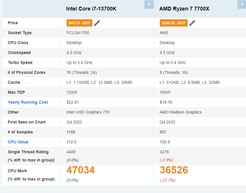
Task: Edit AMD Ryzen 7 7700X price pencil
Action: [x=192, y=23]
